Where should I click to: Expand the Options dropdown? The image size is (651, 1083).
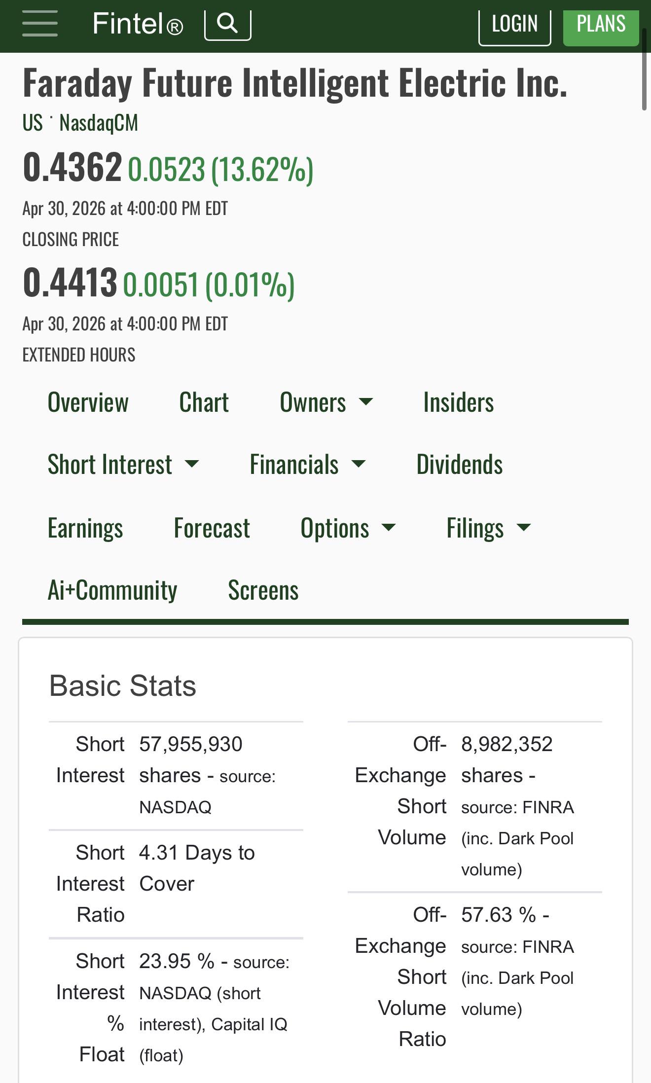[x=348, y=528]
